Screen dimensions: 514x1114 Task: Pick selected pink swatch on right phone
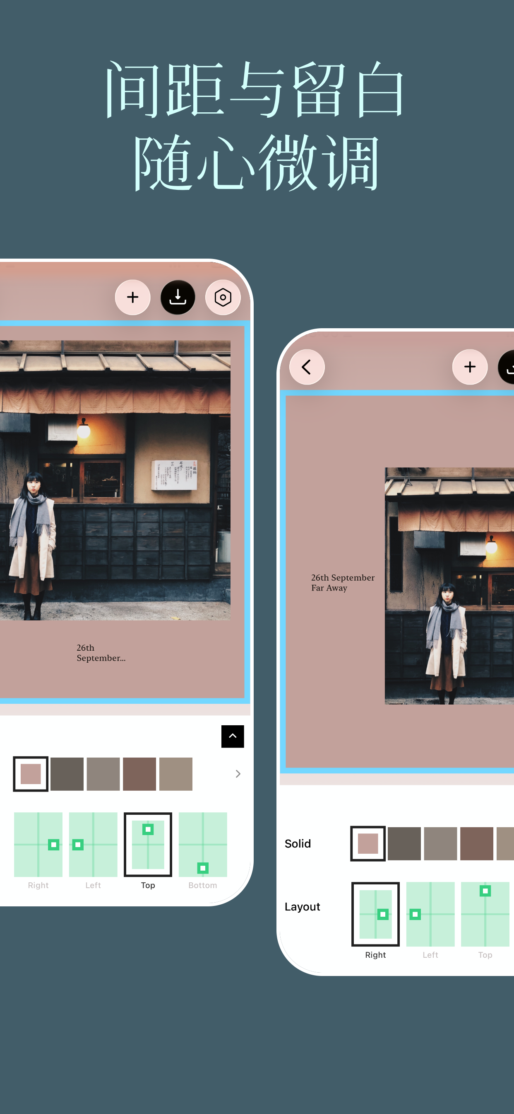368,843
